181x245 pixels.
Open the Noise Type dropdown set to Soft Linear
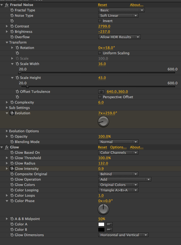118,15
